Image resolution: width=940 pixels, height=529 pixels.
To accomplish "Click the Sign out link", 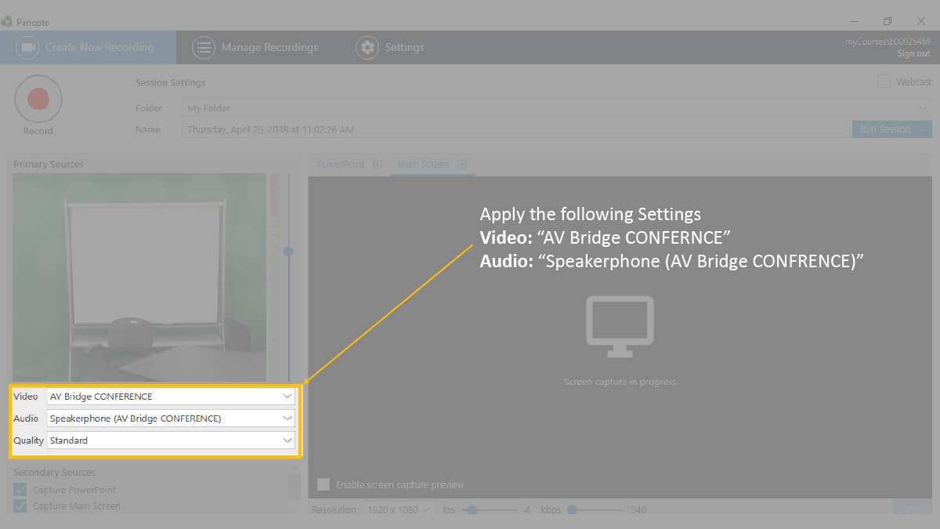I will pos(913,54).
